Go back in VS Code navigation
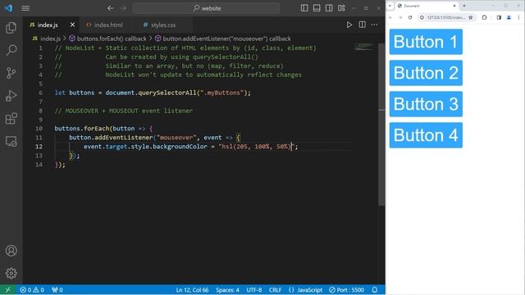 click(x=111, y=8)
